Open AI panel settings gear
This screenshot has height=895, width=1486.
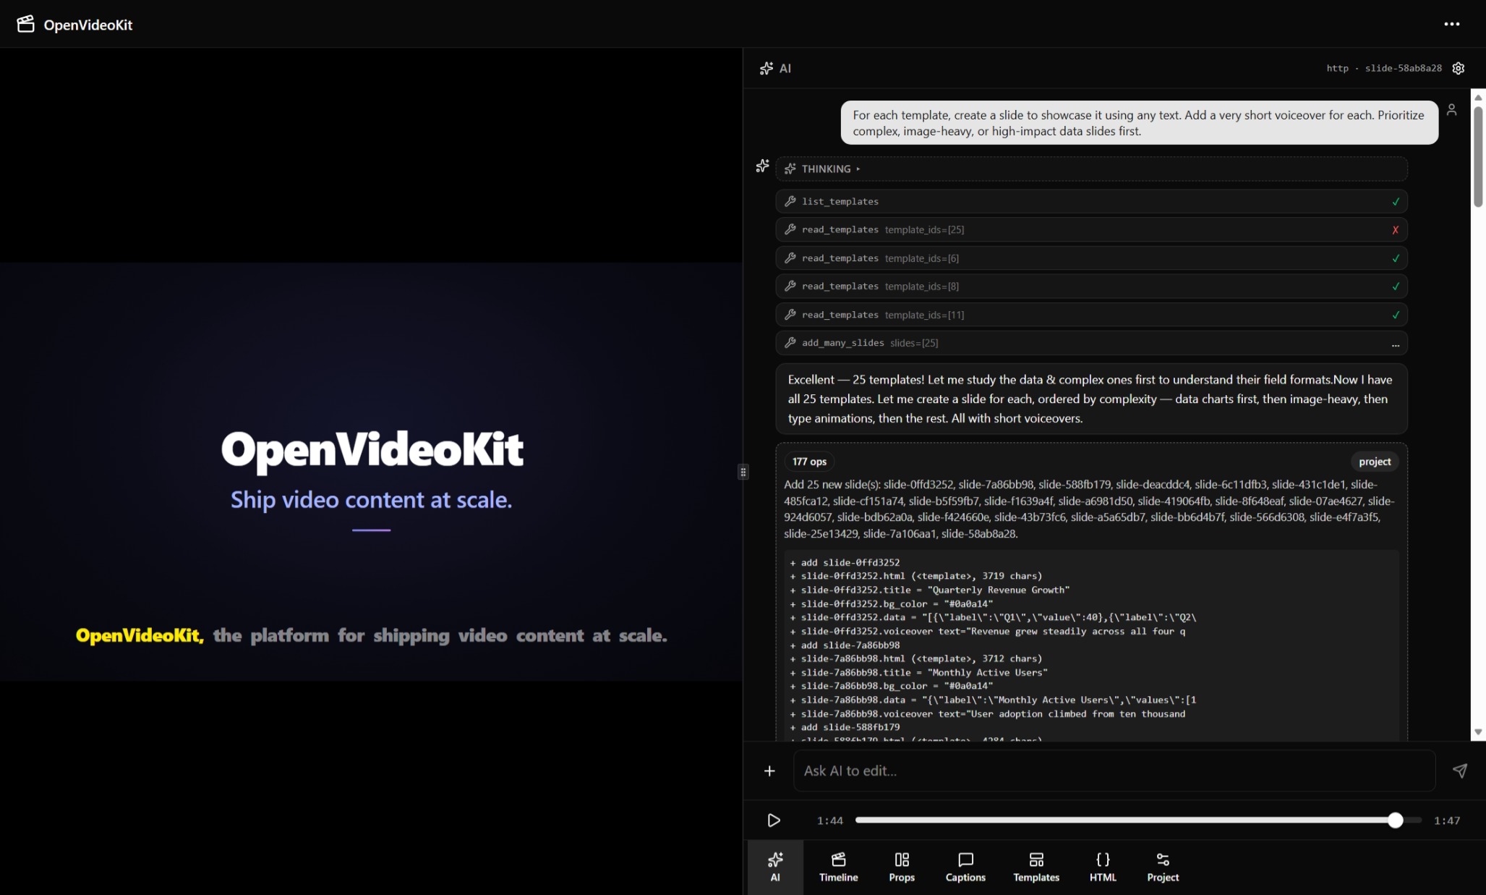coord(1459,68)
